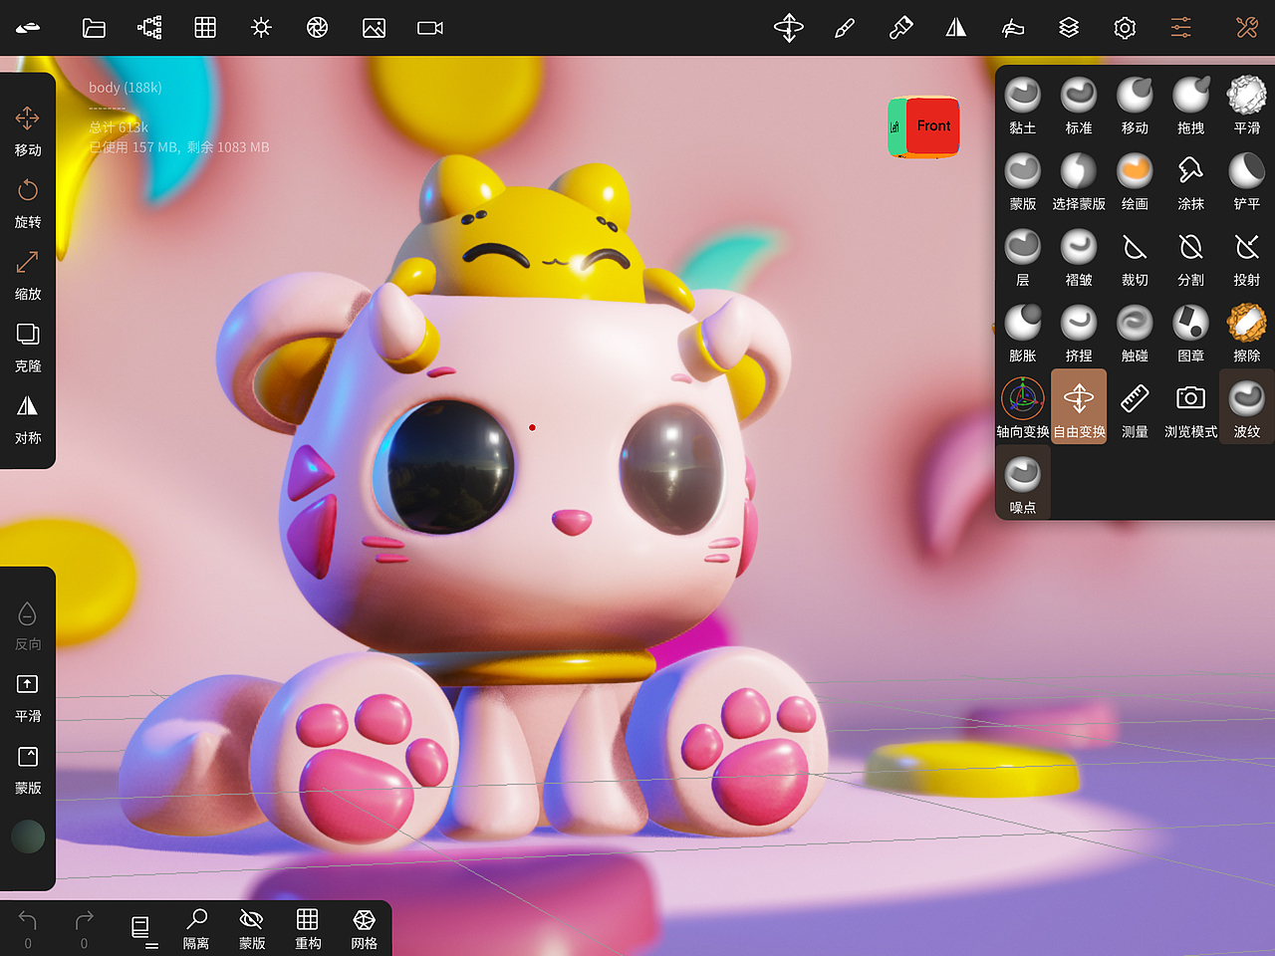
Task: Select 移动 move in left sidebar
Action: (x=28, y=130)
